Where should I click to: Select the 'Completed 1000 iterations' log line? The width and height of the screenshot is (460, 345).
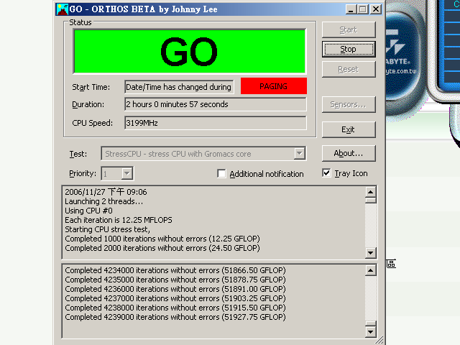click(x=162, y=239)
